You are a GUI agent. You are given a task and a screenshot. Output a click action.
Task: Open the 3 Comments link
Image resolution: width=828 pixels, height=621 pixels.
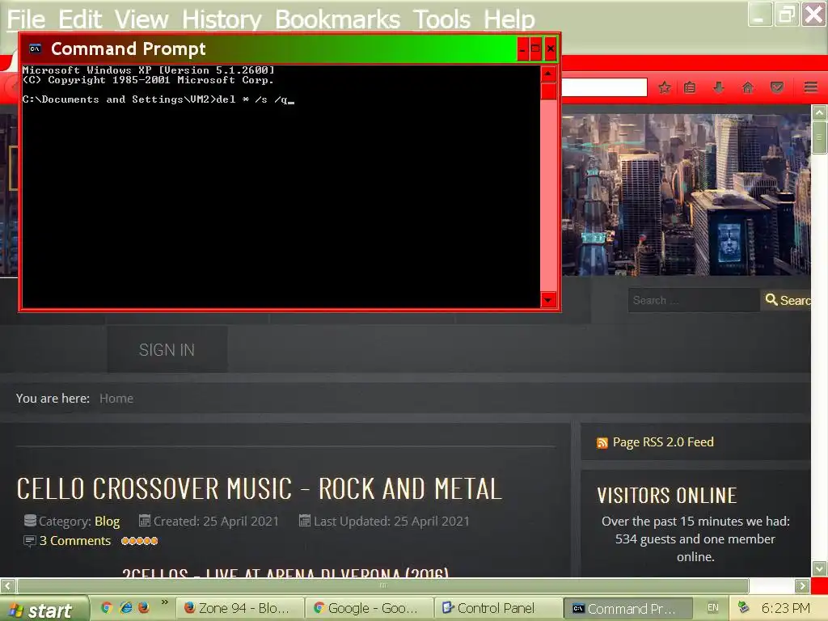coord(75,541)
